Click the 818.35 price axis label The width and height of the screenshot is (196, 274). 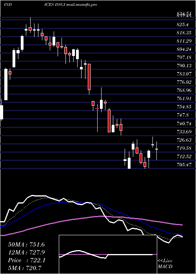[x=183, y=33]
